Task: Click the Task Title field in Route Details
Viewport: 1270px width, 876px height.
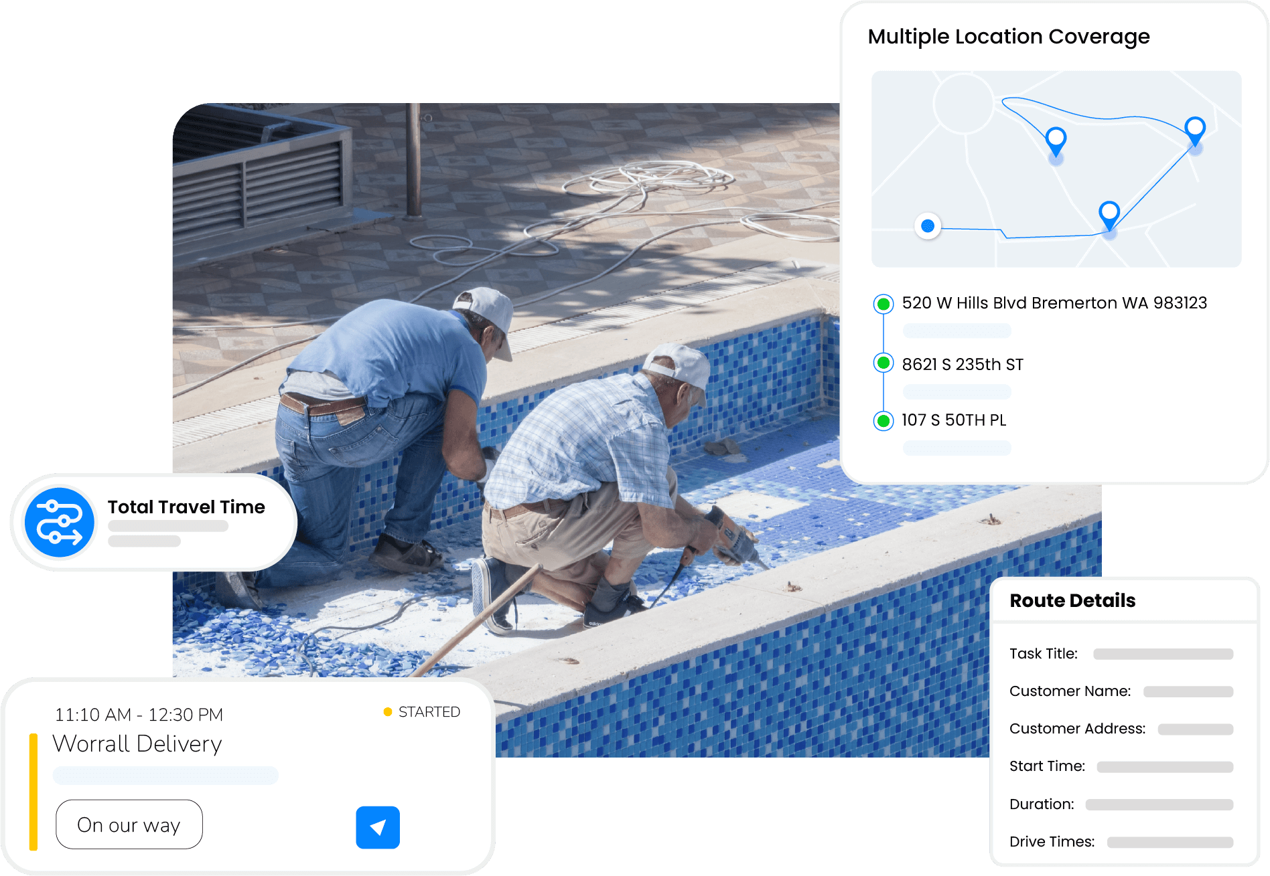Action: pyautogui.click(x=1163, y=654)
